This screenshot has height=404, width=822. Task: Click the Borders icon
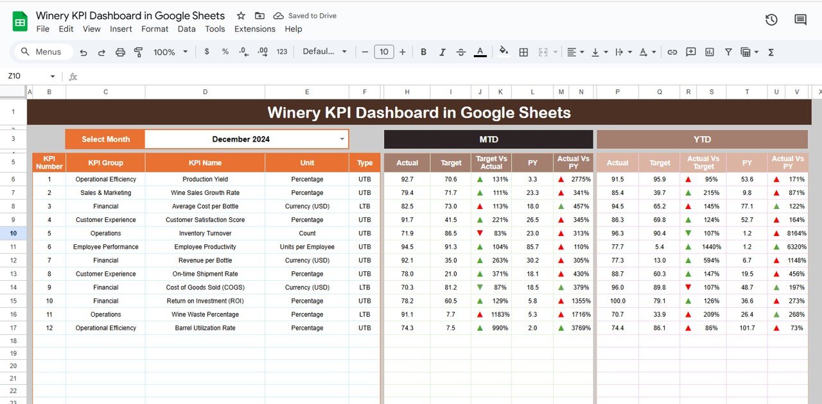pos(523,52)
